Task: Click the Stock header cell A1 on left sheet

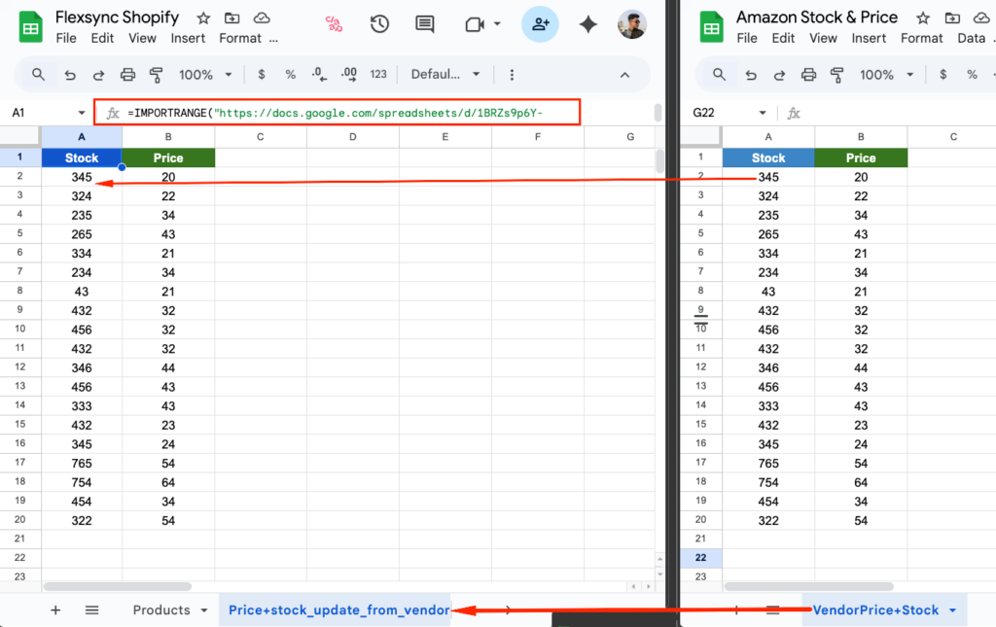Action: 82,157
